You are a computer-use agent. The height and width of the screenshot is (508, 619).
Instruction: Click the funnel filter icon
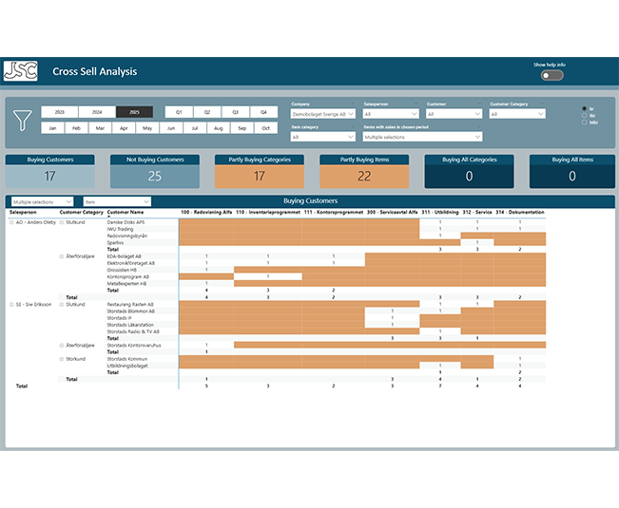click(23, 120)
